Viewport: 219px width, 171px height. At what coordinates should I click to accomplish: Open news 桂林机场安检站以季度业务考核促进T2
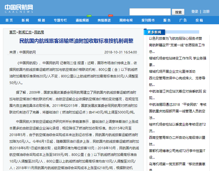point(177,128)
